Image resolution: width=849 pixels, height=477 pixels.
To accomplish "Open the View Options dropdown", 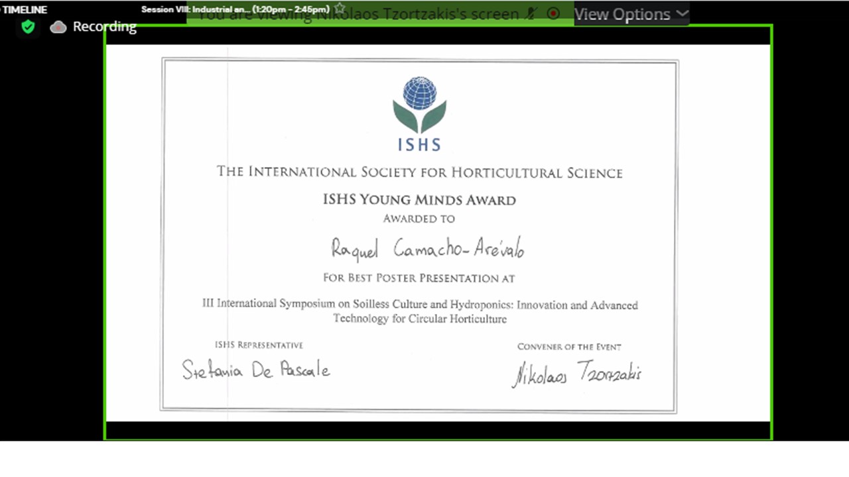I will (622, 14).
